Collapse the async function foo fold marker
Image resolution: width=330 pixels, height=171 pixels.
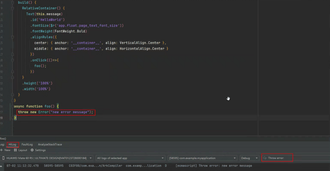pos(13,106)
